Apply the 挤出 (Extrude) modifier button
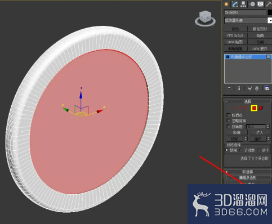 [235, 29]
